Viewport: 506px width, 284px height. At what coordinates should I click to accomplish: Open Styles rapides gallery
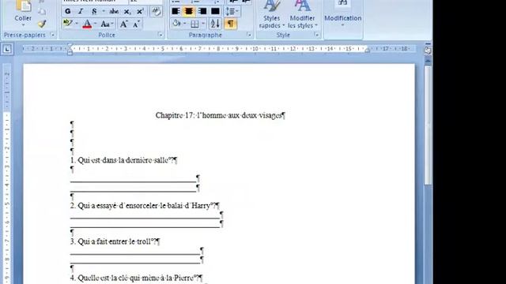[271, 14]
